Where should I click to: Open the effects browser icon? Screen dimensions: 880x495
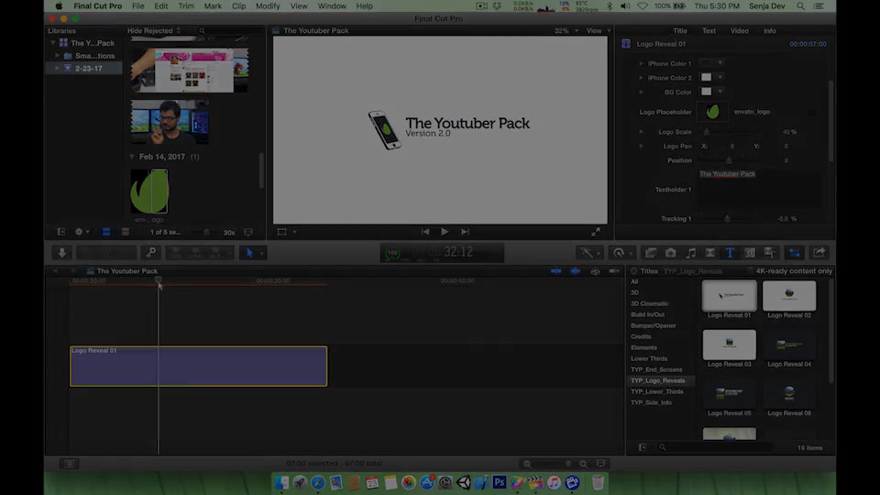click(651, 253)
